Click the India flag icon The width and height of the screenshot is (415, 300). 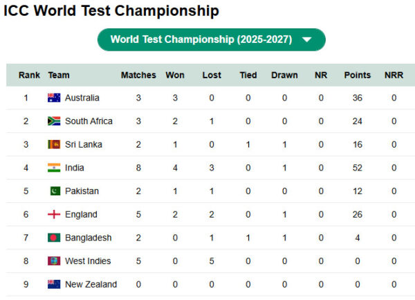coord(54,168)
